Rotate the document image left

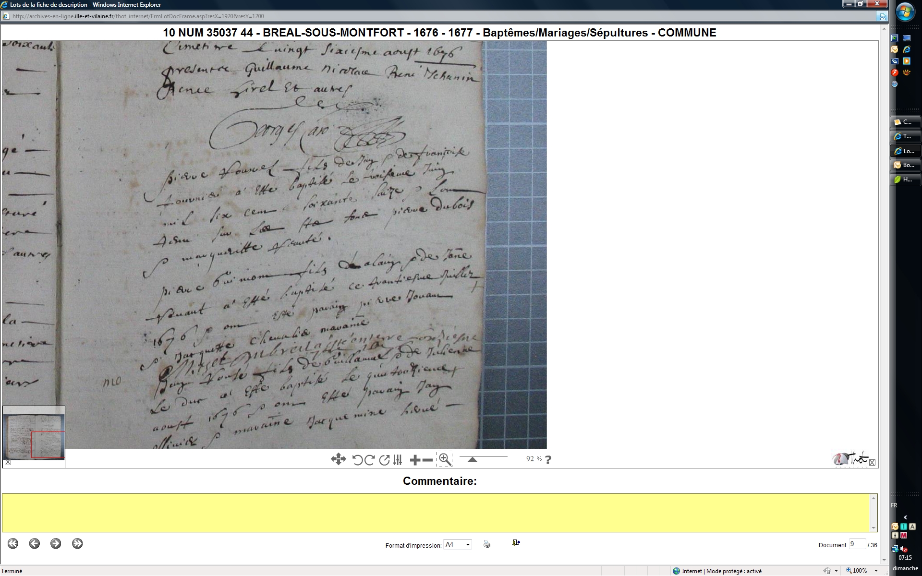tap(357, 460)
